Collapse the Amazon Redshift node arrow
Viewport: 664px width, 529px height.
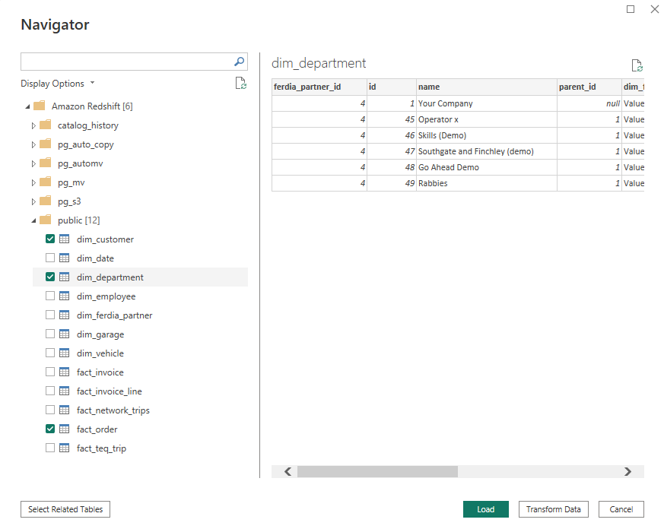pos(27,106)
